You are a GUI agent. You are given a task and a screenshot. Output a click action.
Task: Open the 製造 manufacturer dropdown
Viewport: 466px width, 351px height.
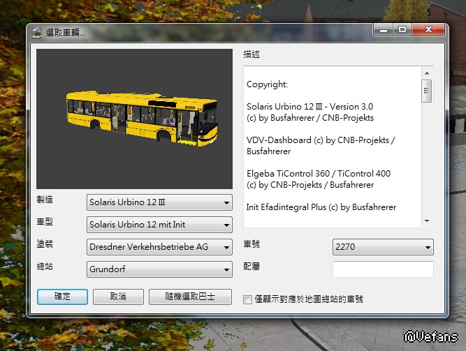tap(159, 203)
